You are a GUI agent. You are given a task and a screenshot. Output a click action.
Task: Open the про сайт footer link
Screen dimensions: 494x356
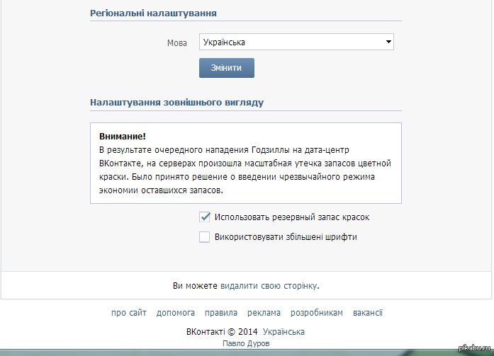tap(129, 313)
